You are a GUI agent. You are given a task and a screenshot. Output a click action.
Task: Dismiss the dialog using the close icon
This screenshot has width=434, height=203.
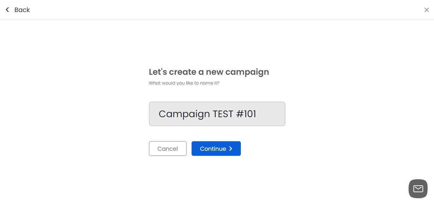pyautogui.click(x=427, y=10)
